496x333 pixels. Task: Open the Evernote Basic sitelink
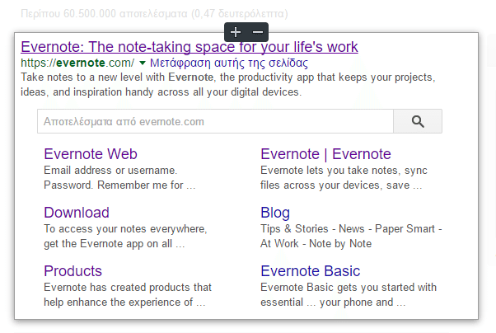pos(310,271)
